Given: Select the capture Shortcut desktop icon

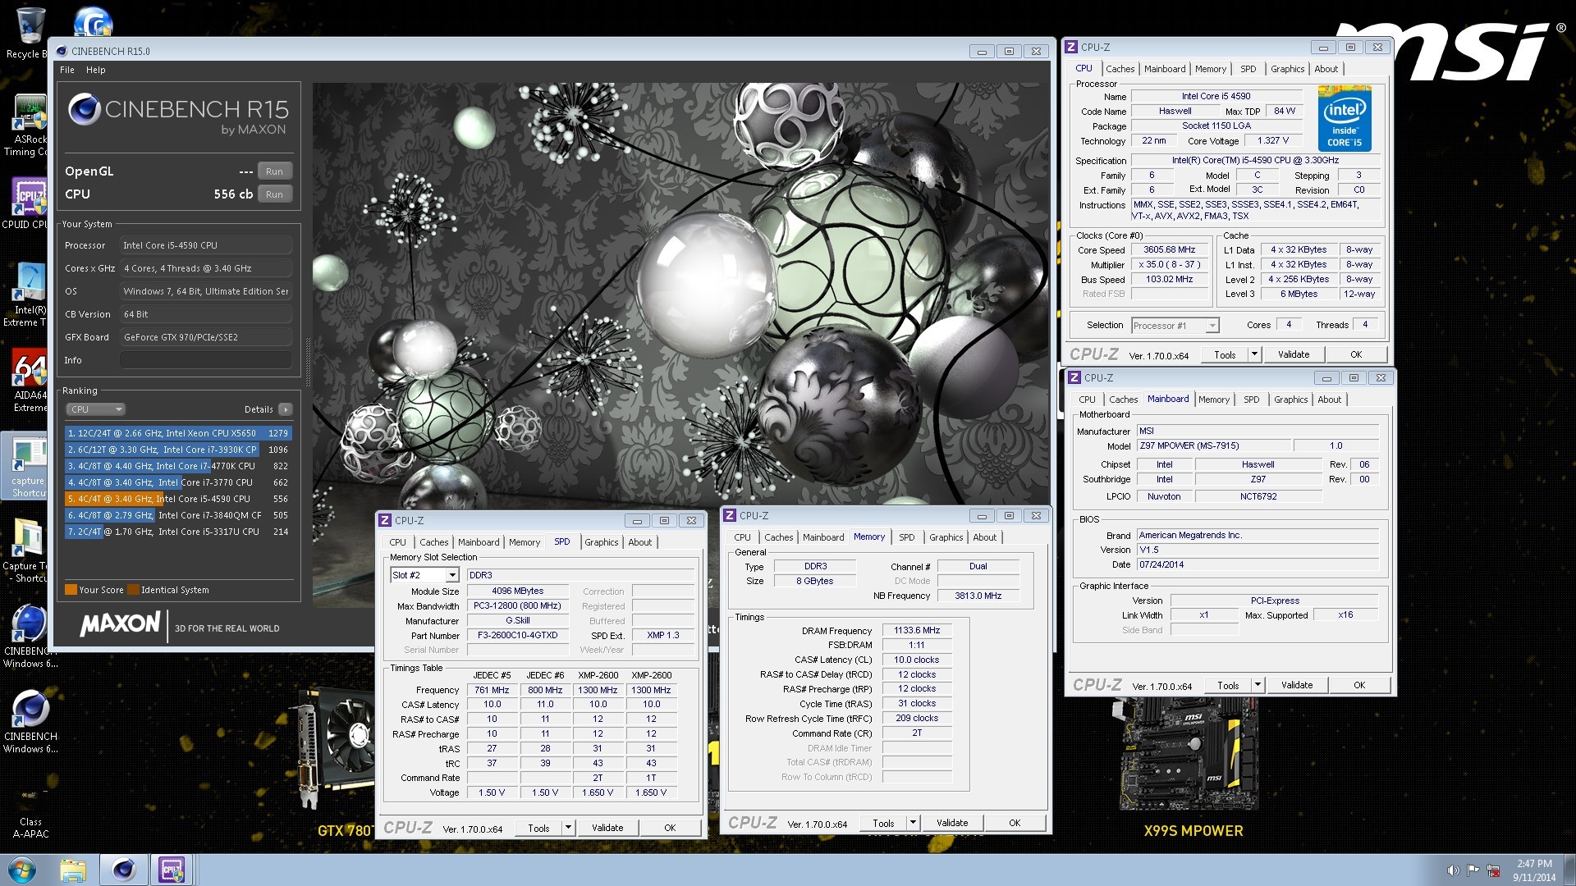Looking at the screenshot, I should (30, 465).
